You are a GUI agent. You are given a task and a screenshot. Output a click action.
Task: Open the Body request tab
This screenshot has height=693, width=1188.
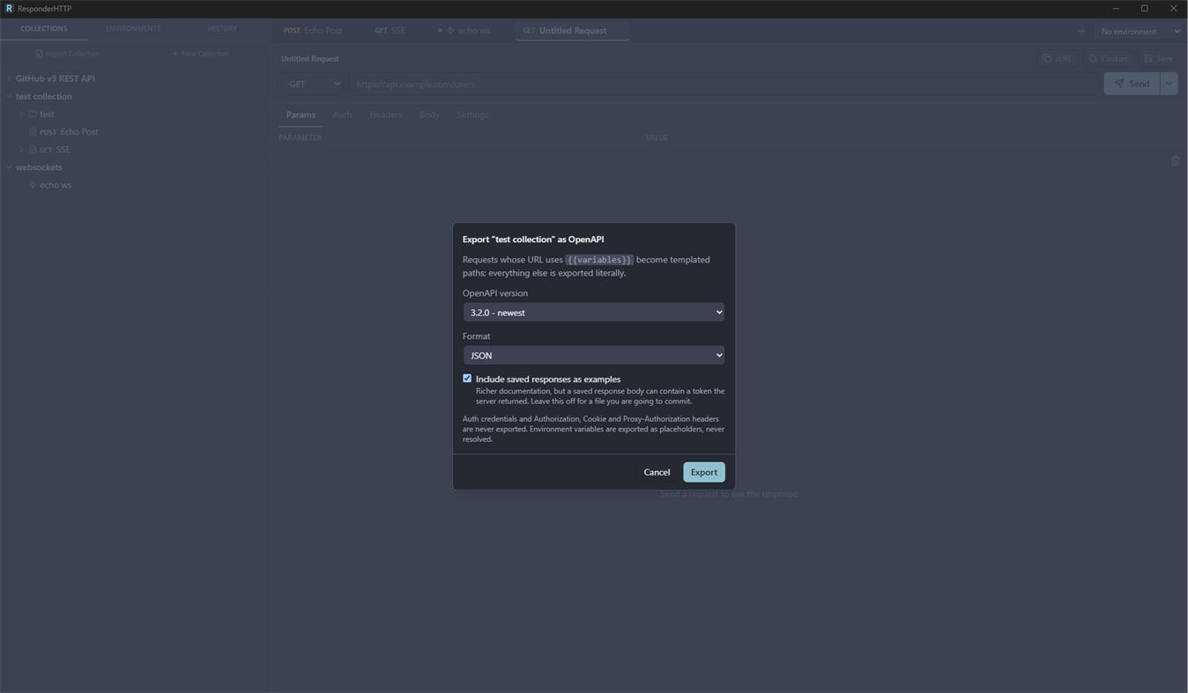click(429, 114)
